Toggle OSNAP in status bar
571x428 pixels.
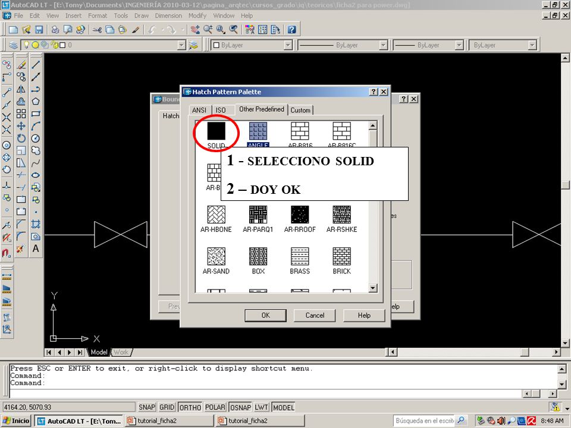(240, 407)
